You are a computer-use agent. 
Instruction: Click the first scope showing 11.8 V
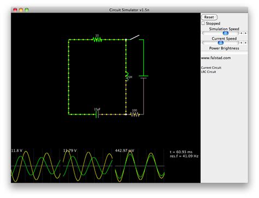pyautogui.click(x=36, y=165)
